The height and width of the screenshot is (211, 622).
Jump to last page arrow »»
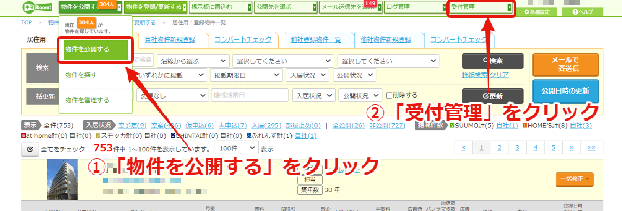click(591, 148)
